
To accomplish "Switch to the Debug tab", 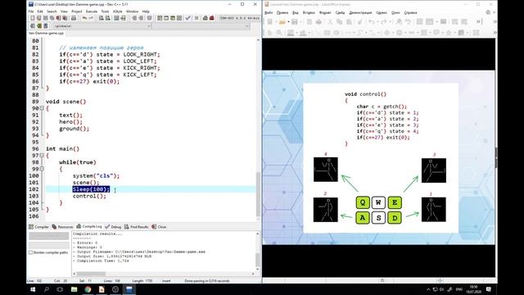I will point(113,227).
